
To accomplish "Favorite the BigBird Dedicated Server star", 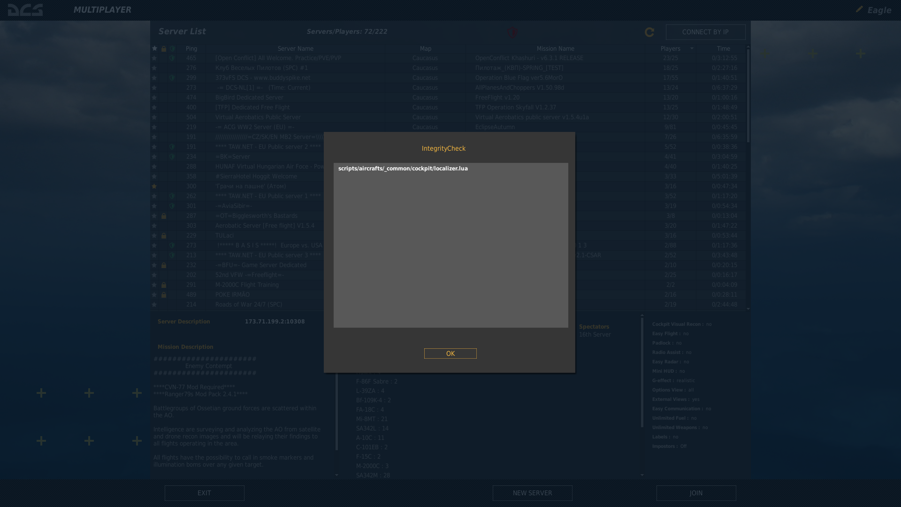I will [154, 98].
